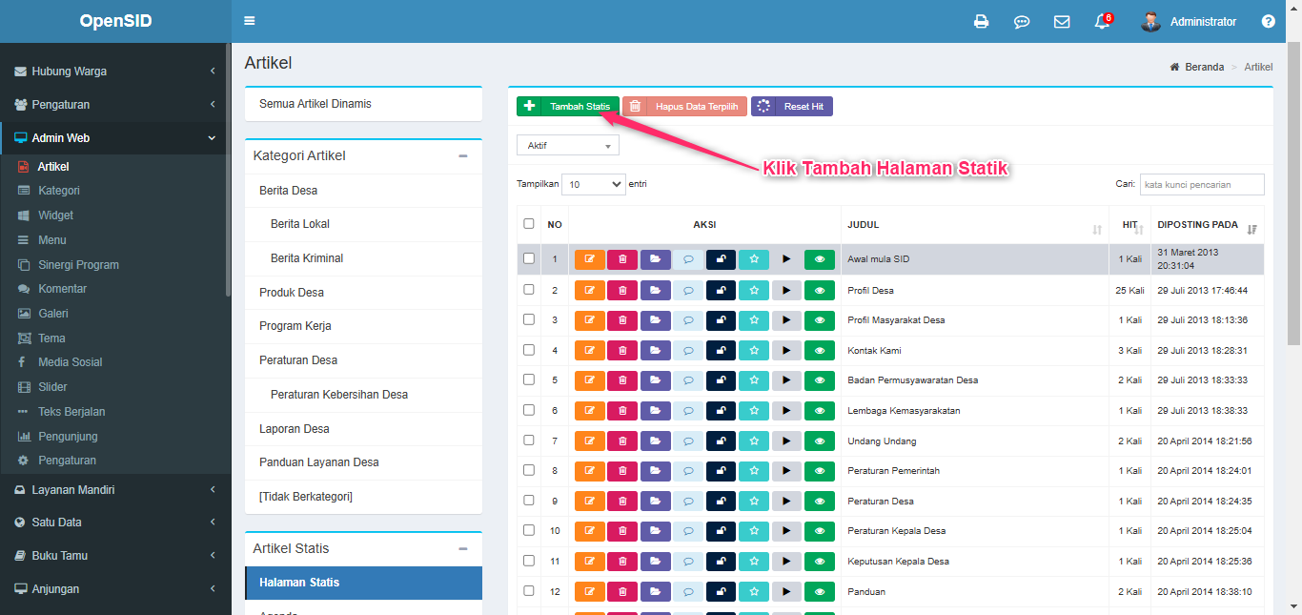Open the notification bell with badge
This screenshot has width=1302, height=615.
coord(1103,21)
